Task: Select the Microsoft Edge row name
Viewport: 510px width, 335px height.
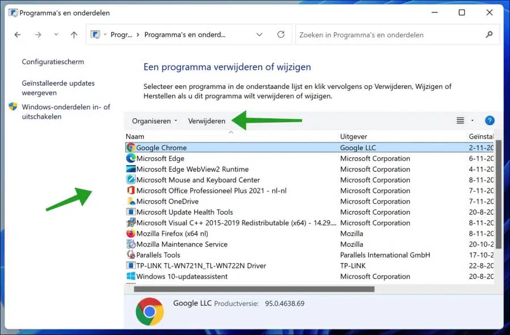Action: pyautogui.click(x=160, y=158)
